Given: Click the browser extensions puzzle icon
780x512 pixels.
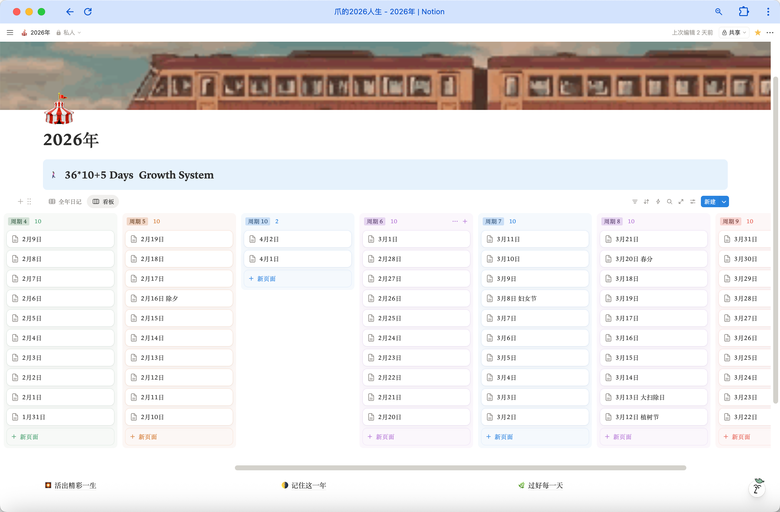Looking at the screenshot, I should click(744, 12).
